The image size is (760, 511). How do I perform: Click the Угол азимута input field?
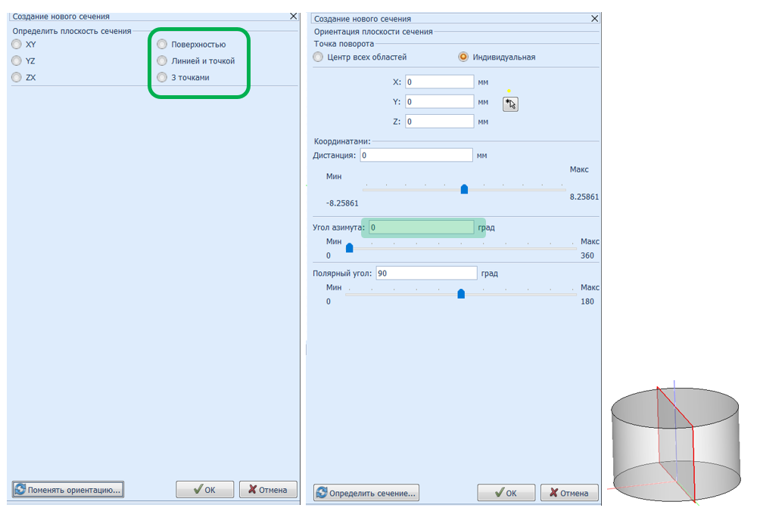pos(421,228)
